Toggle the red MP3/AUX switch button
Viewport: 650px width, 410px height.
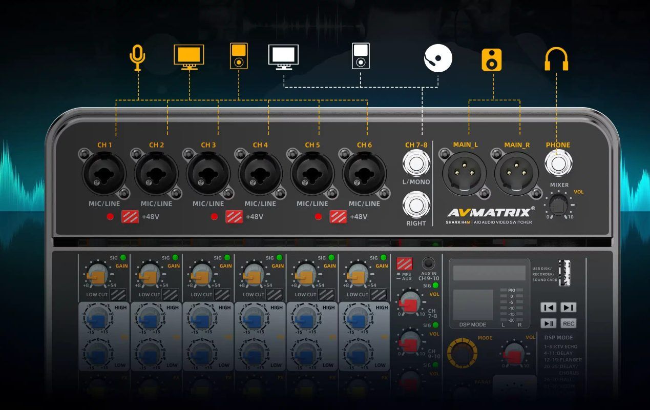coord(404,264)
